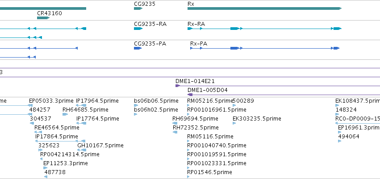Click the RH72352.5prime EST arrow
Image resolution: width=380 pixels, height=179 pixels.
pyautogui.click(x=175, y=132)
